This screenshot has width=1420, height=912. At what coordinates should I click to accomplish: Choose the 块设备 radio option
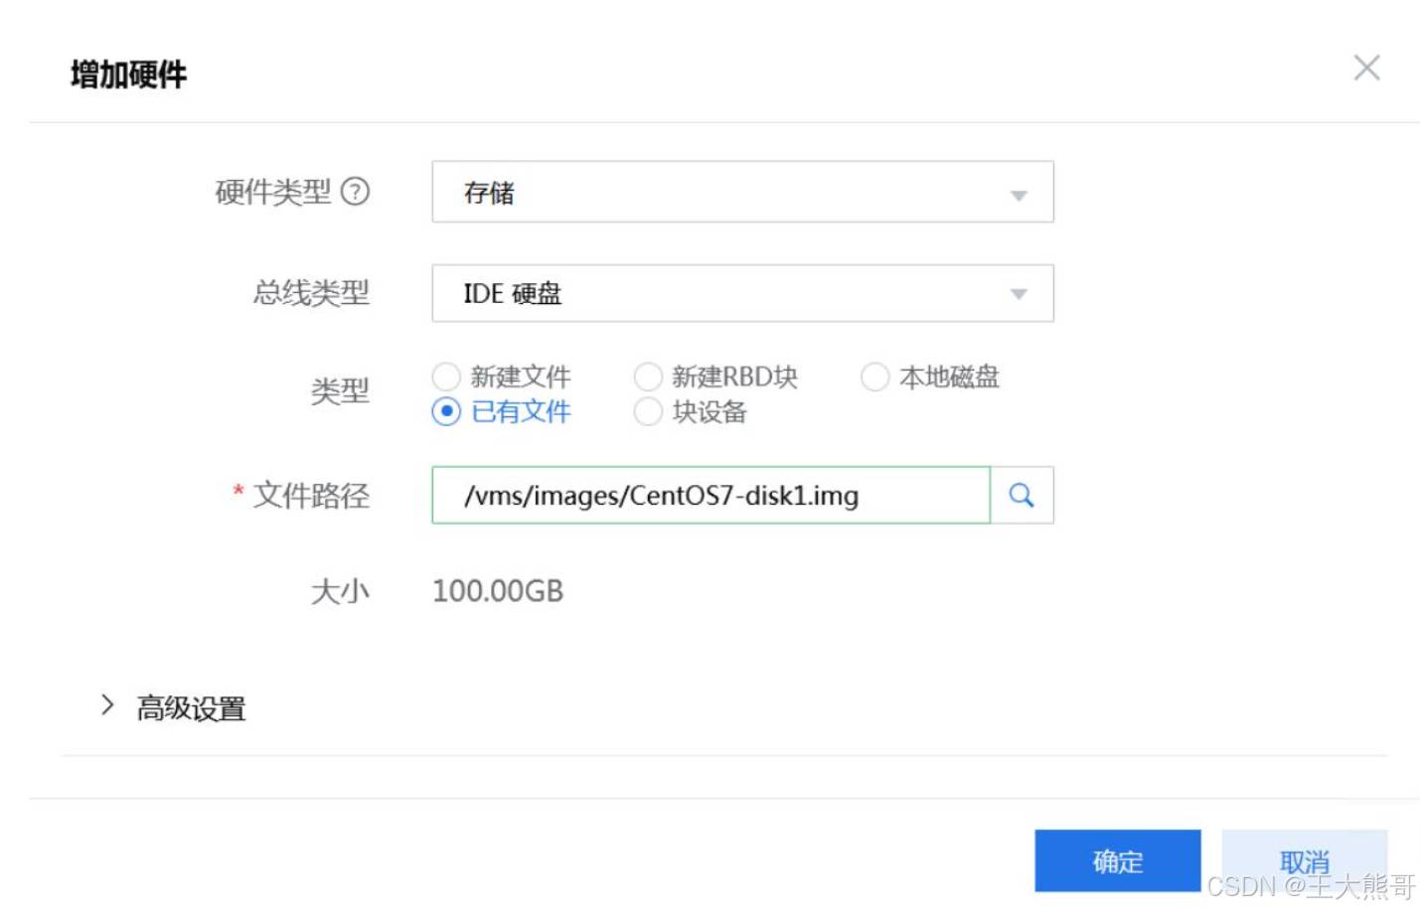pos(648,411)
